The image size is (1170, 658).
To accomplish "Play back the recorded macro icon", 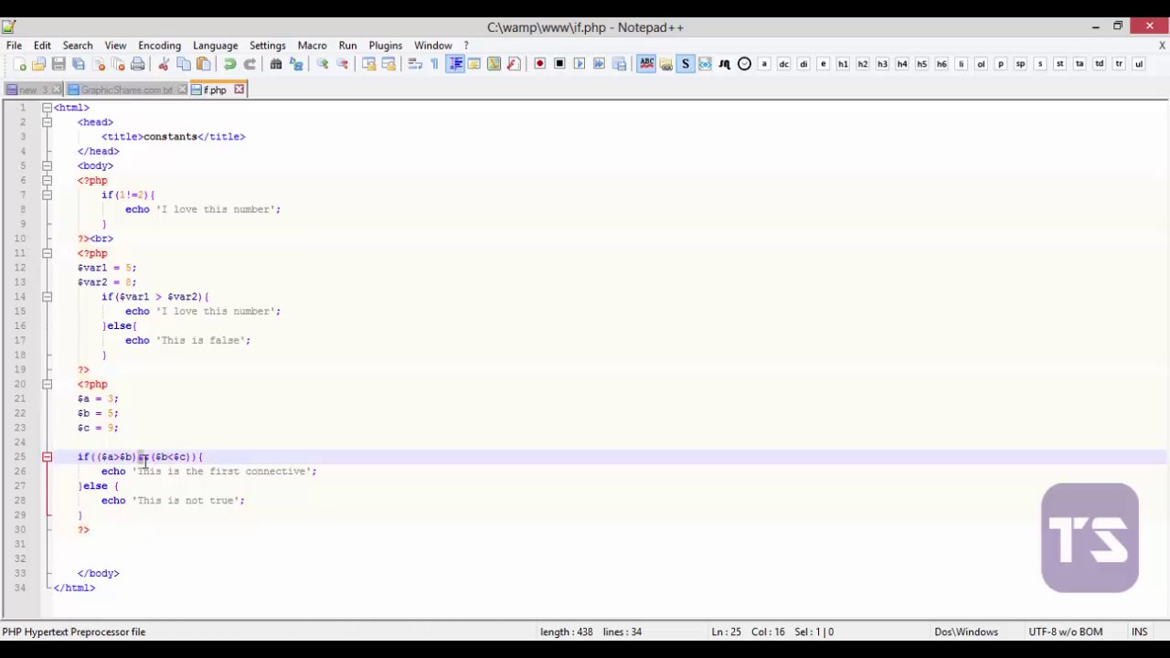I will pyautogui.click(x=580, y=64).
